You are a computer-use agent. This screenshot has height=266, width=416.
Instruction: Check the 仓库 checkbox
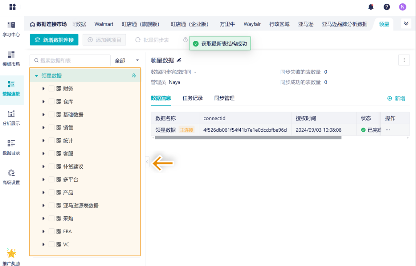pyautogui.click(x=52, y=102)
